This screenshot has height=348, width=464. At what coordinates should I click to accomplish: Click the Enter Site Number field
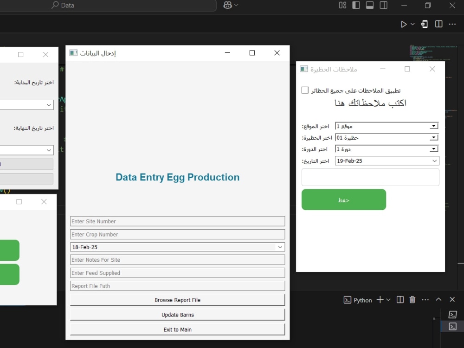(x=178, y=221)
